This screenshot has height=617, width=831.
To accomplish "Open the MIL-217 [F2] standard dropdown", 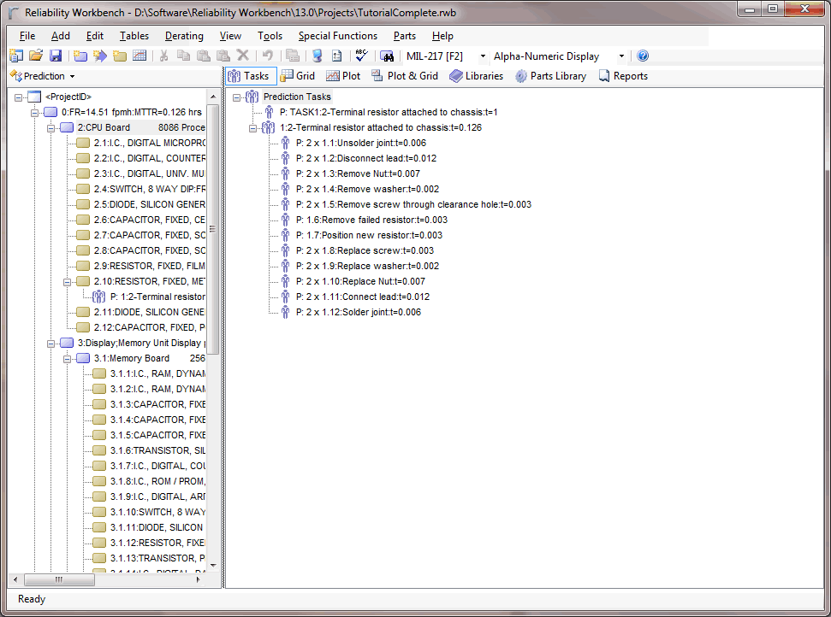I will click(483, 56).
